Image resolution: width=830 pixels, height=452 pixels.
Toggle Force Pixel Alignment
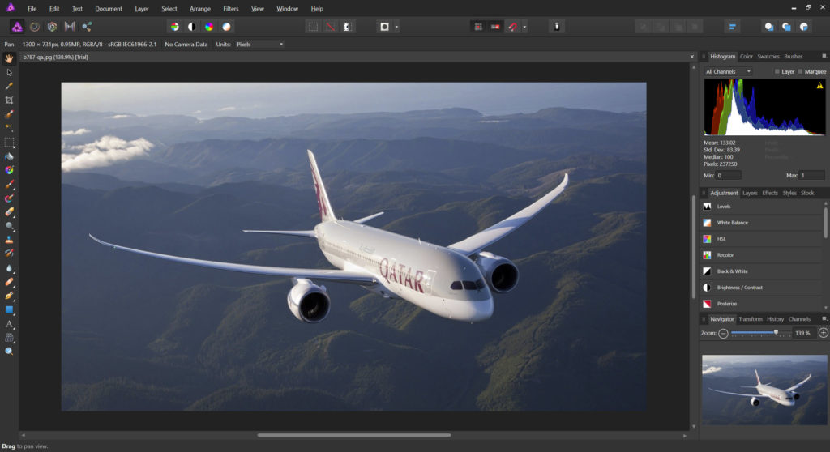478,27
